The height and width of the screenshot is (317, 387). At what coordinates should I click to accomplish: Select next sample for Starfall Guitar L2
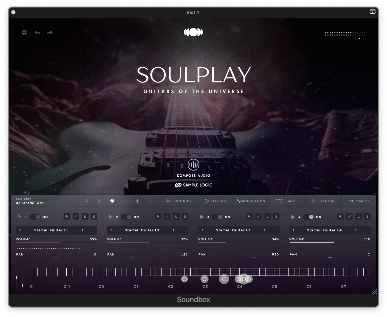coord(174,230)
